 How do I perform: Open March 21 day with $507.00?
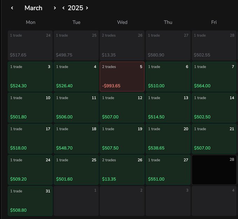coord(214,139)
